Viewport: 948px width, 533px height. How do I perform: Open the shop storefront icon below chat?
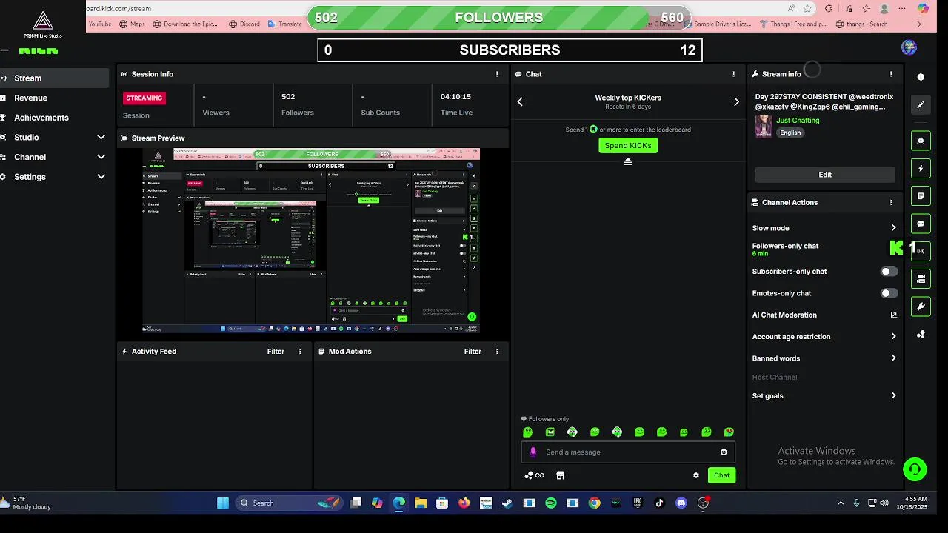tap(560, 475)
